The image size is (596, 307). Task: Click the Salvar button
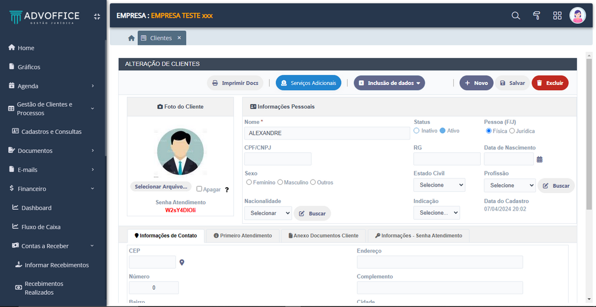click(512, 83)
